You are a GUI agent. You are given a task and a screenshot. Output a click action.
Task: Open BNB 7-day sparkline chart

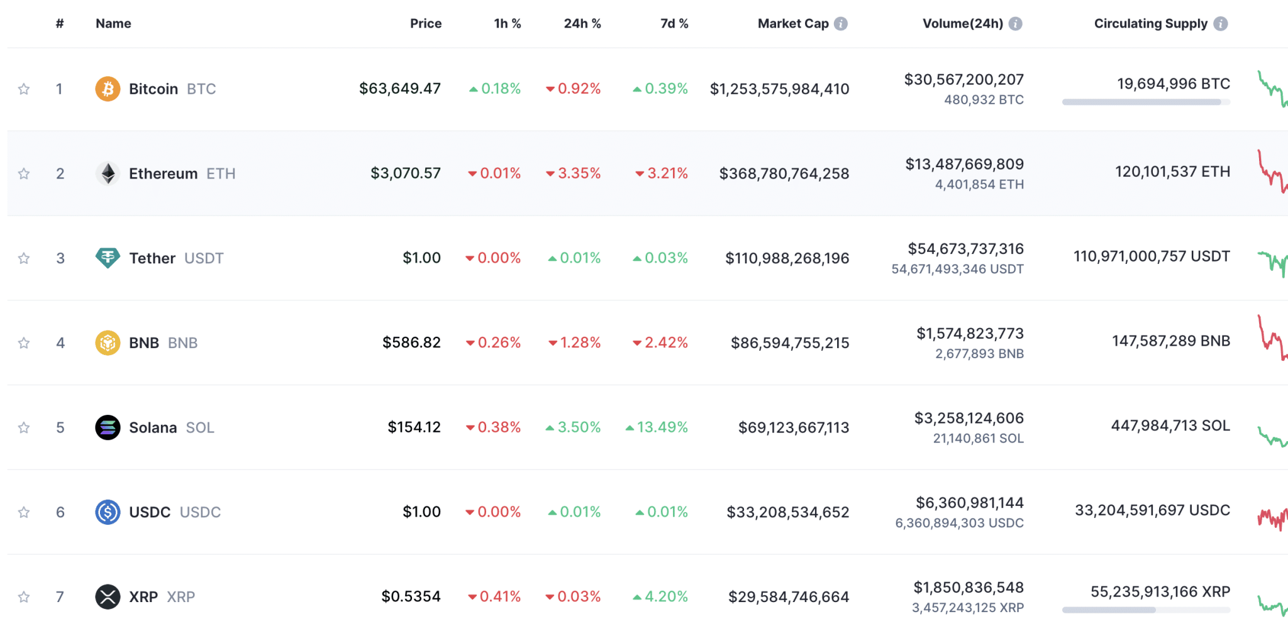click(x=1272, y=337)
